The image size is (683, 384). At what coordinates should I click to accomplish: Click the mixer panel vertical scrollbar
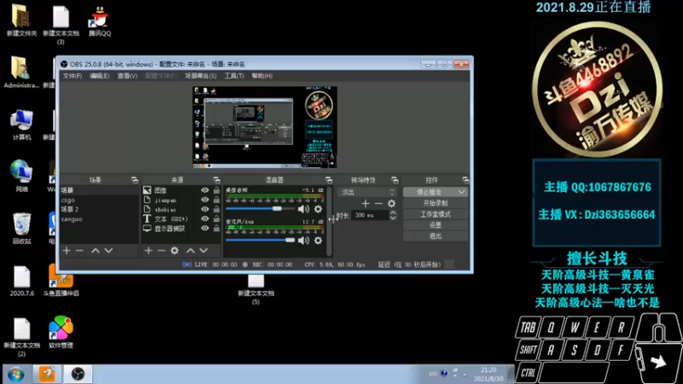pos(330,221)
